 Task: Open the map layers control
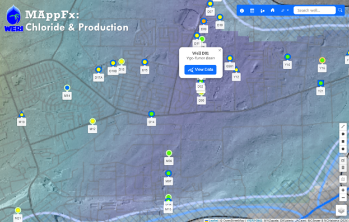pyautogui.click(x=341, y=210)
